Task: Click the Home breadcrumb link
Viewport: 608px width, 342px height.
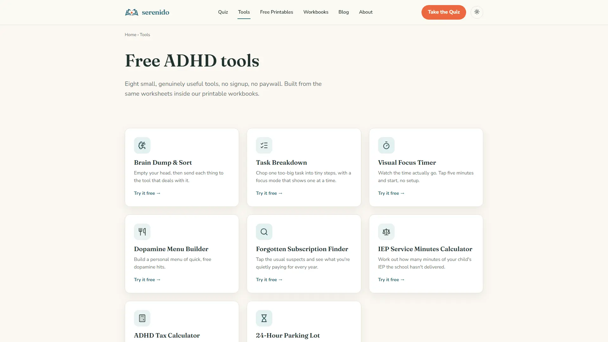Action: click(x=130, y=35)
